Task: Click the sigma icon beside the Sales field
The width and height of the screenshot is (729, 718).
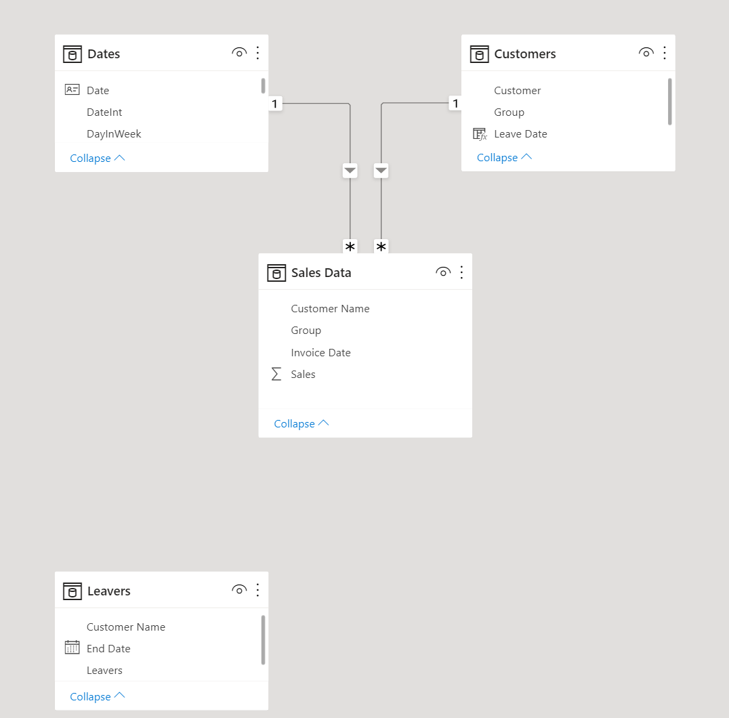Action: [275, 374]
